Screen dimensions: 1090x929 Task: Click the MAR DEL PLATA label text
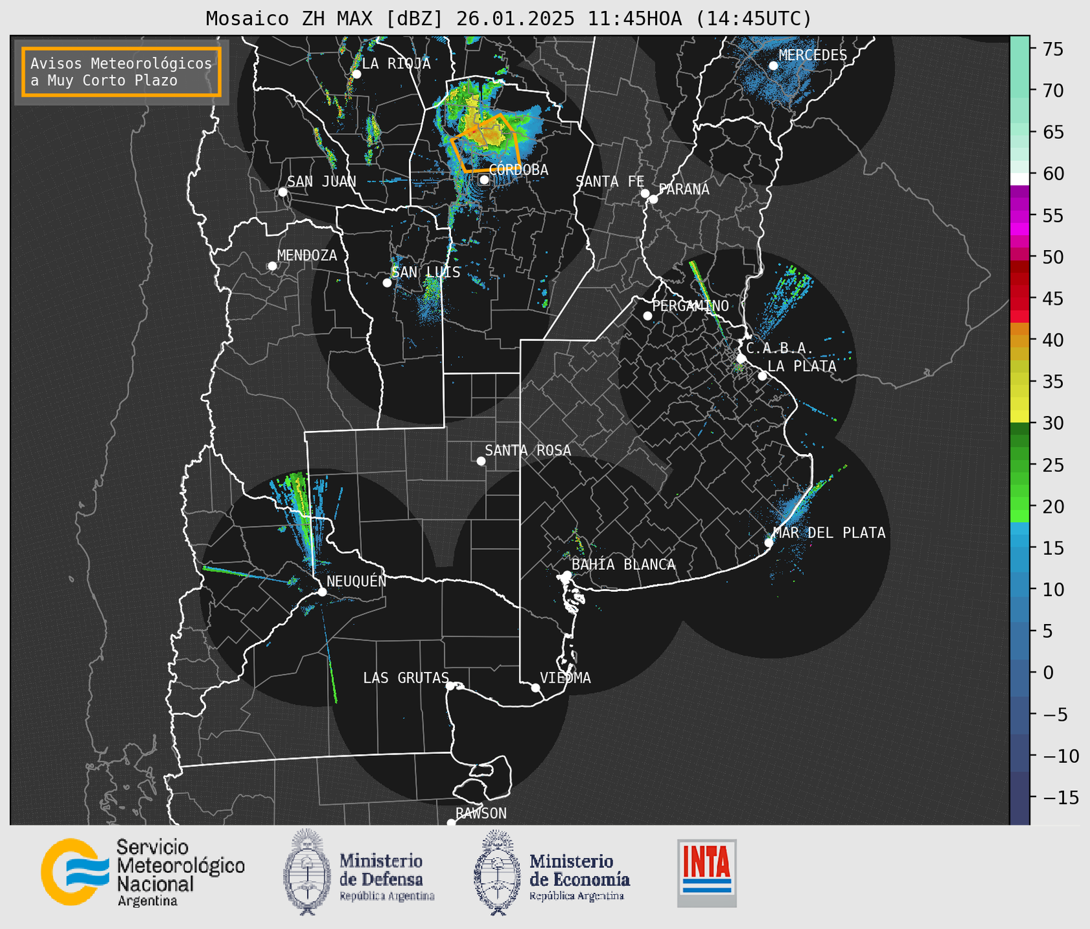tap(829, 533)
